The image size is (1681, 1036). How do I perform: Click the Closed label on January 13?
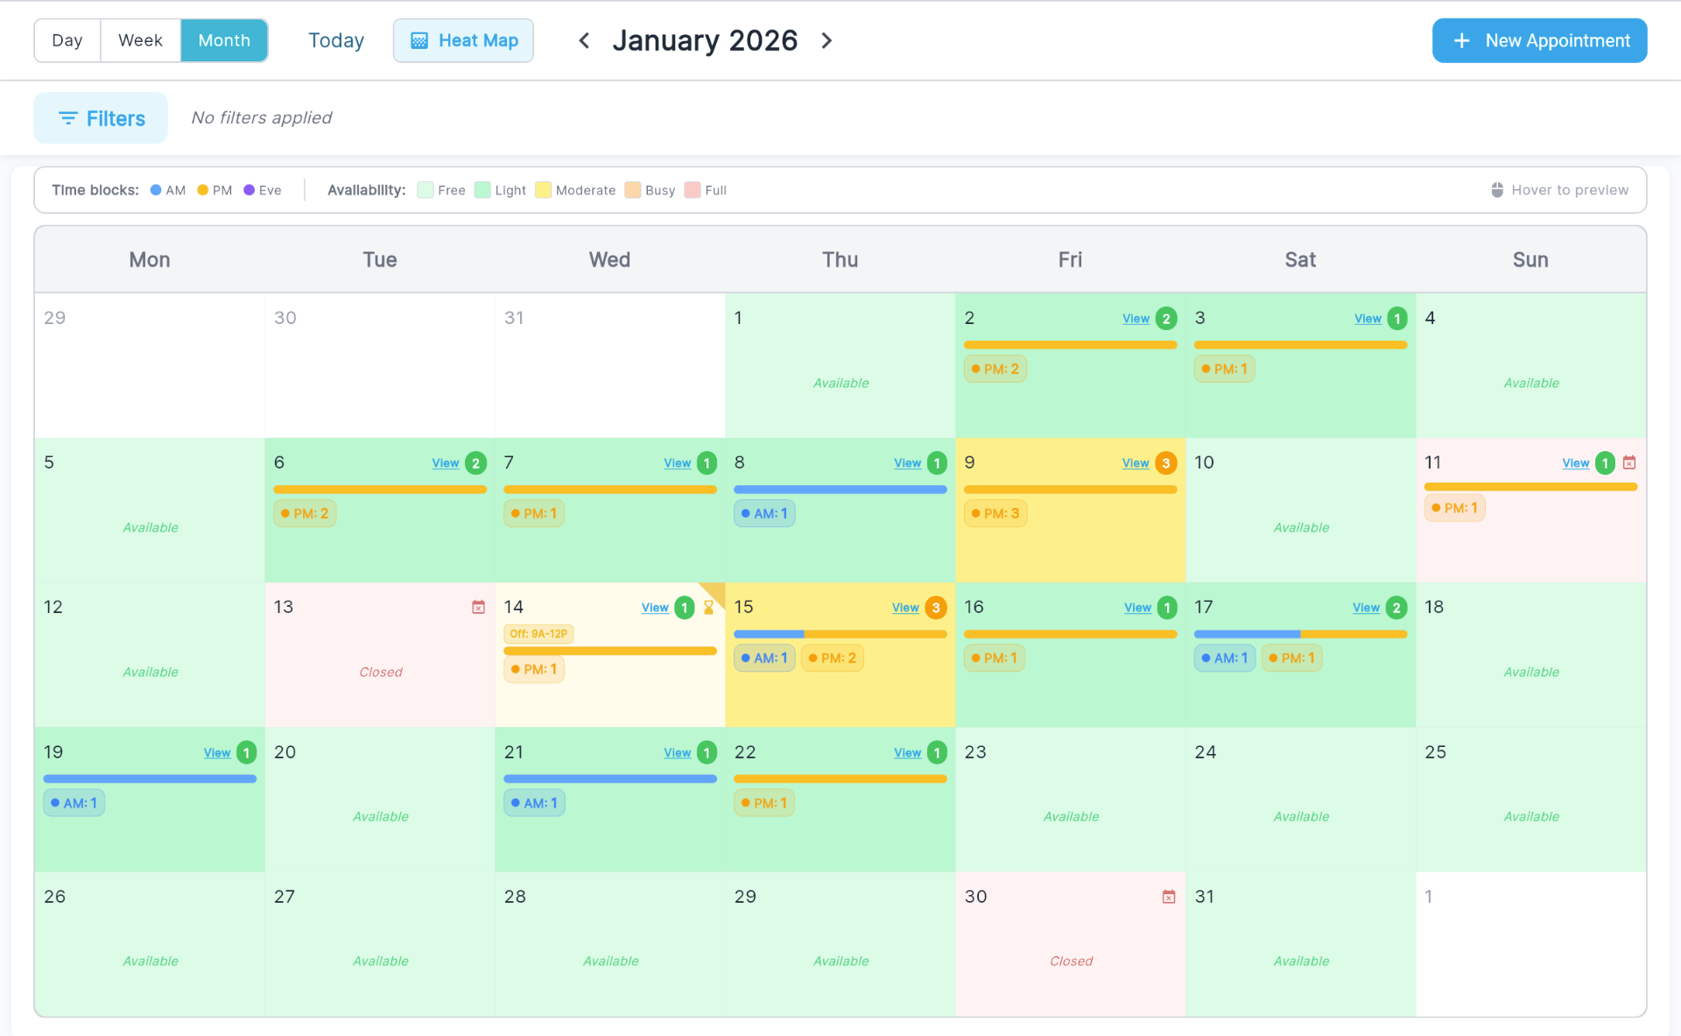click(x=381, y=673)
